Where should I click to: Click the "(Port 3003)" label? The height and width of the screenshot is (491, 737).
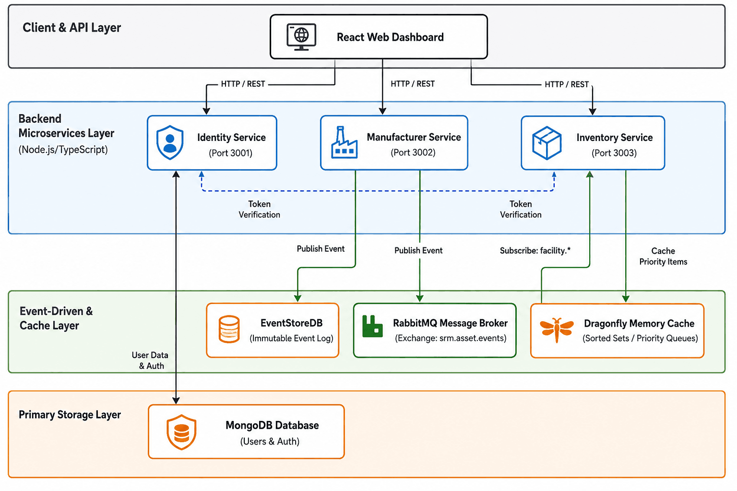coord(614,153)
